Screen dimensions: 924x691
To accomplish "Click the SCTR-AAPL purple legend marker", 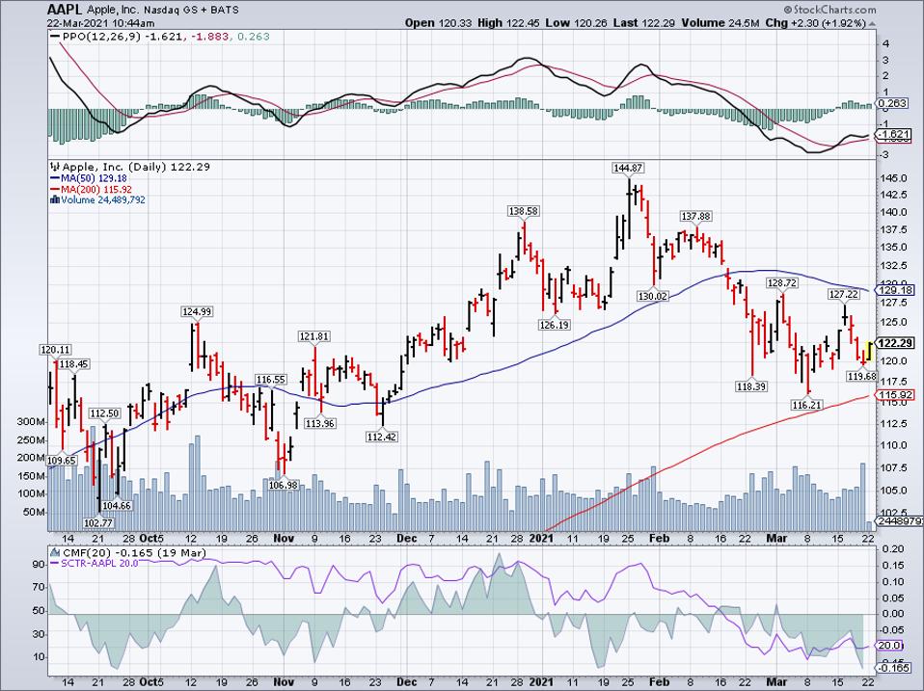I will pos(53,563).
